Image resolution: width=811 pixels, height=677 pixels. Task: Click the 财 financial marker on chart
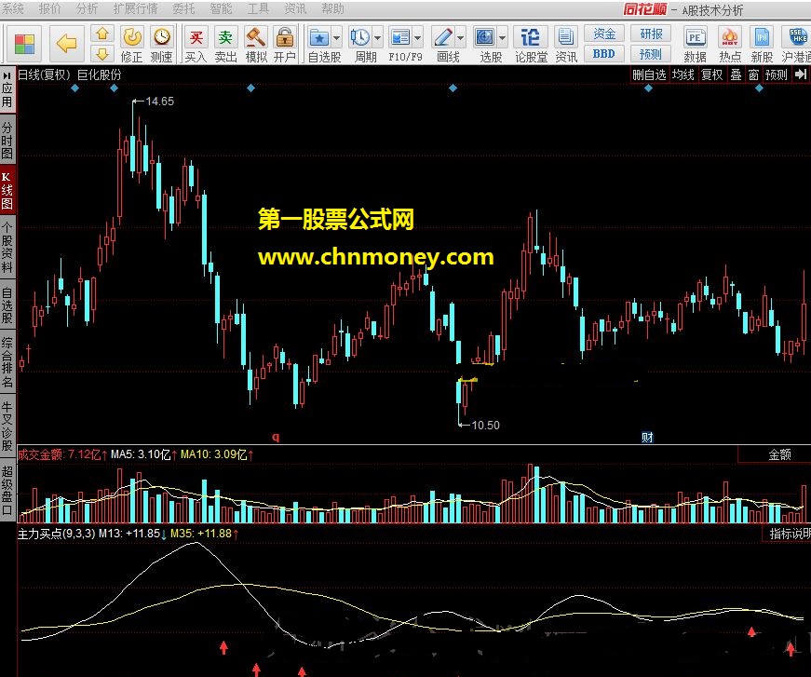tap(647, 438)
